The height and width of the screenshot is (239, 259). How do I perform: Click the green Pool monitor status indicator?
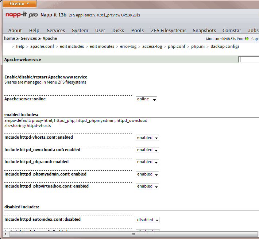click(247, 39)
